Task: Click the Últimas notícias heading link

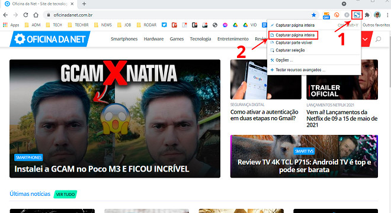Action: [x=30, y=194]
